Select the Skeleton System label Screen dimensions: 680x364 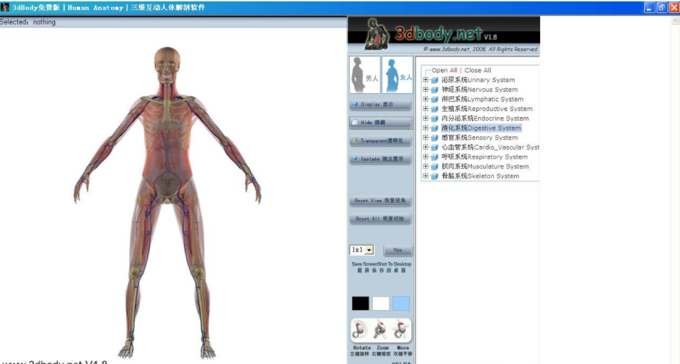click(x=480, y=176)
